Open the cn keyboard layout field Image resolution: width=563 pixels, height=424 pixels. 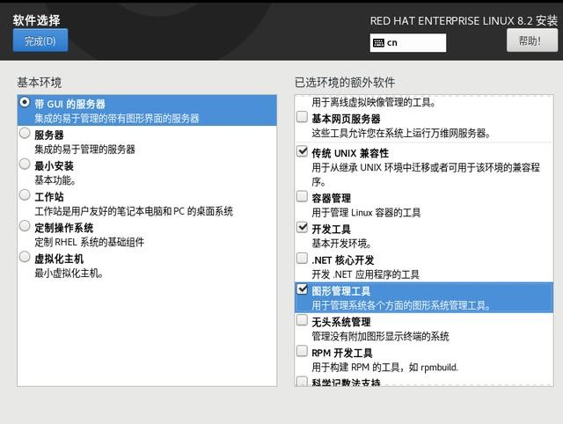(408, 43)
